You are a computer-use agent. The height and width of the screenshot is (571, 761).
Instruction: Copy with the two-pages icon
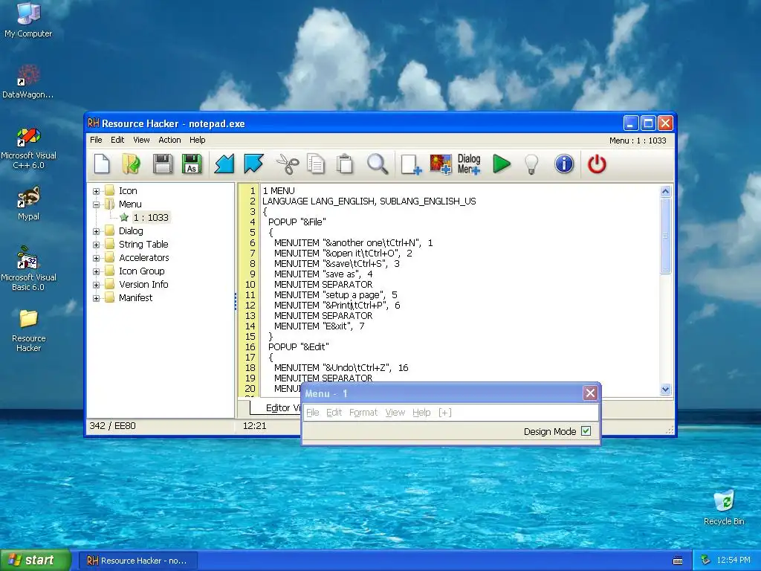316,164
